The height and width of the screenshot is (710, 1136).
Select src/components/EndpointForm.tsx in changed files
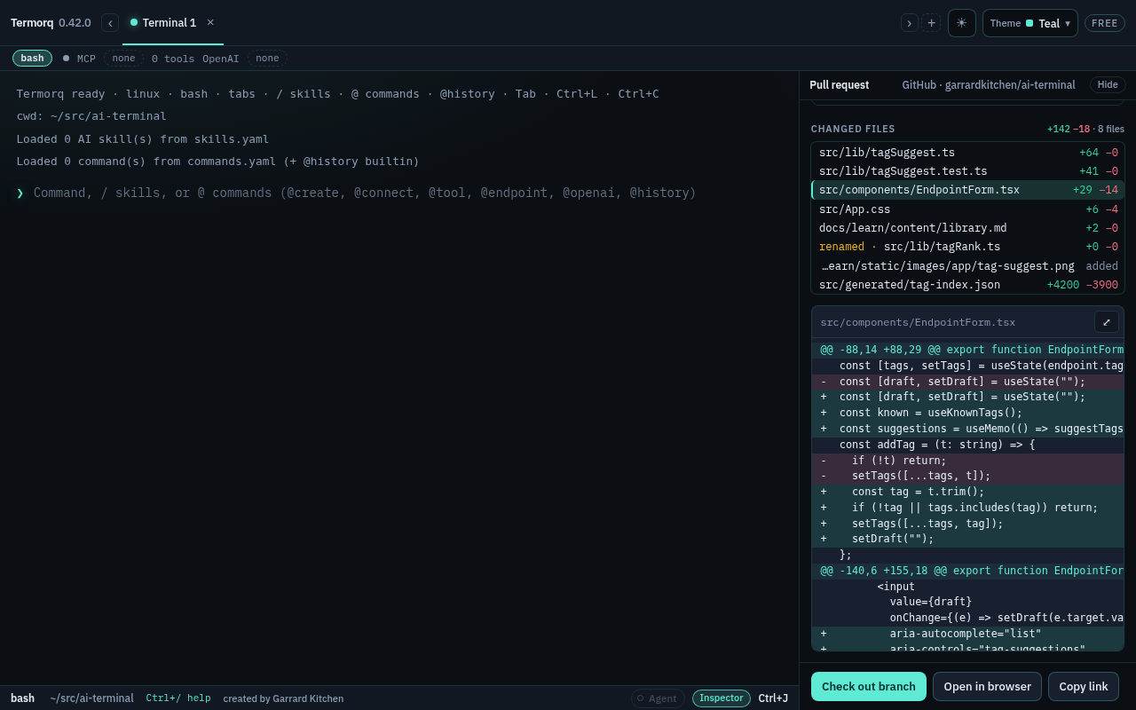[x=967, y=190]
